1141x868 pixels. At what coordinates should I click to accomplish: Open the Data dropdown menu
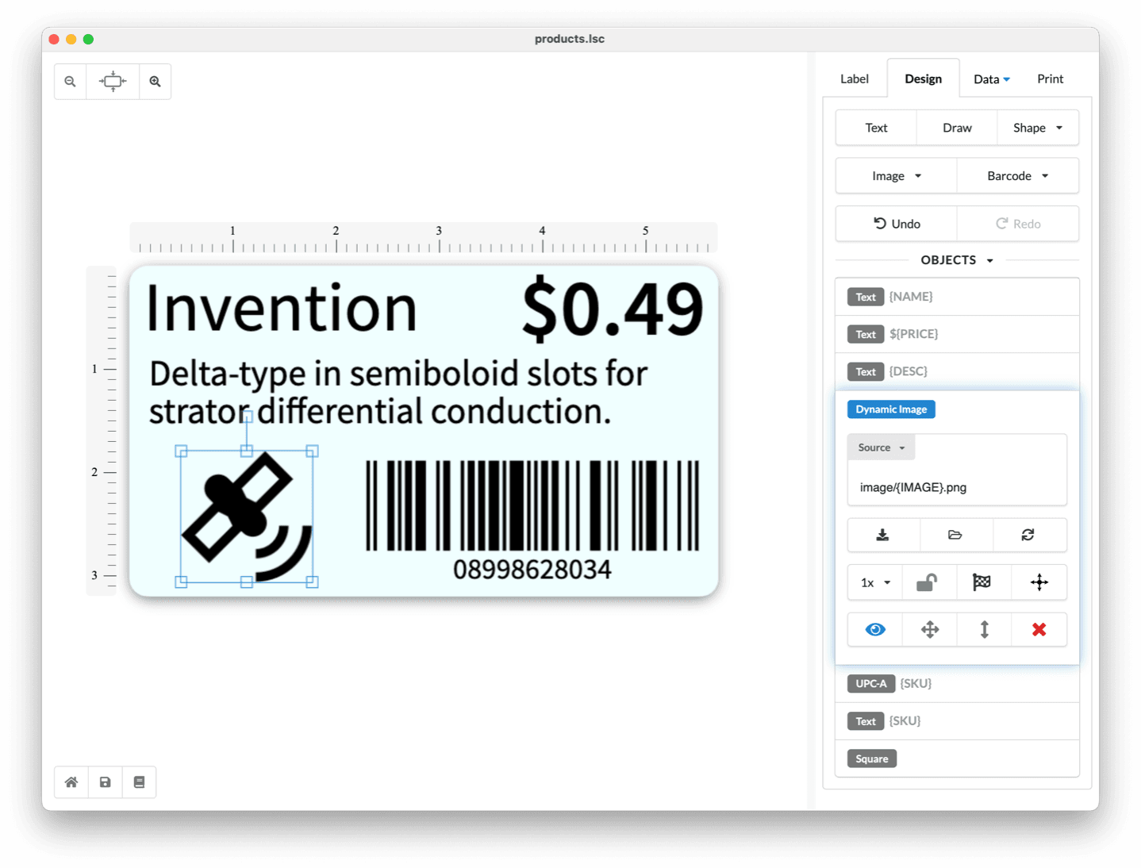click(991, 79)
